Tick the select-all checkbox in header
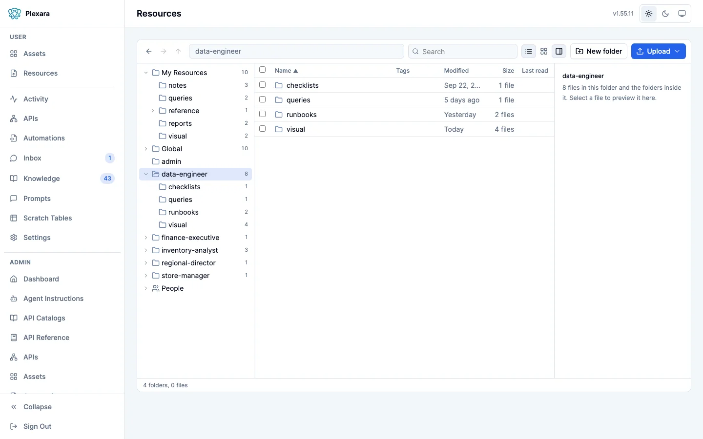Viewport: 703px width, 439px height. (x=263, y=70)
